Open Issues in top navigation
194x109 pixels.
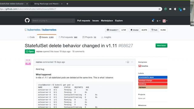click(95, 21)
